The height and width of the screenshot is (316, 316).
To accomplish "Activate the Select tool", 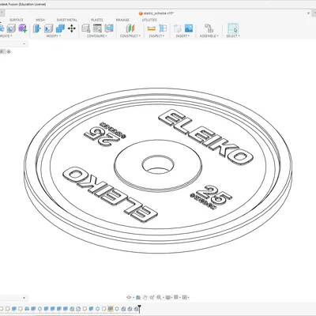I will click(x=233, y=28).
